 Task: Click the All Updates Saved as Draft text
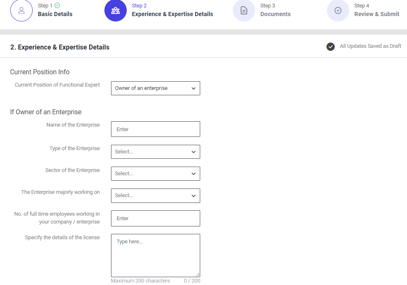pos(370,46)
